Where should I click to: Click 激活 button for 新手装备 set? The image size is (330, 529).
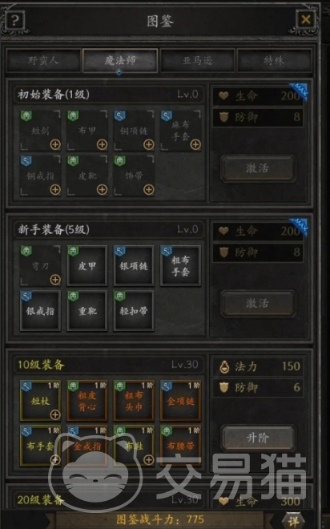point(258,303)
